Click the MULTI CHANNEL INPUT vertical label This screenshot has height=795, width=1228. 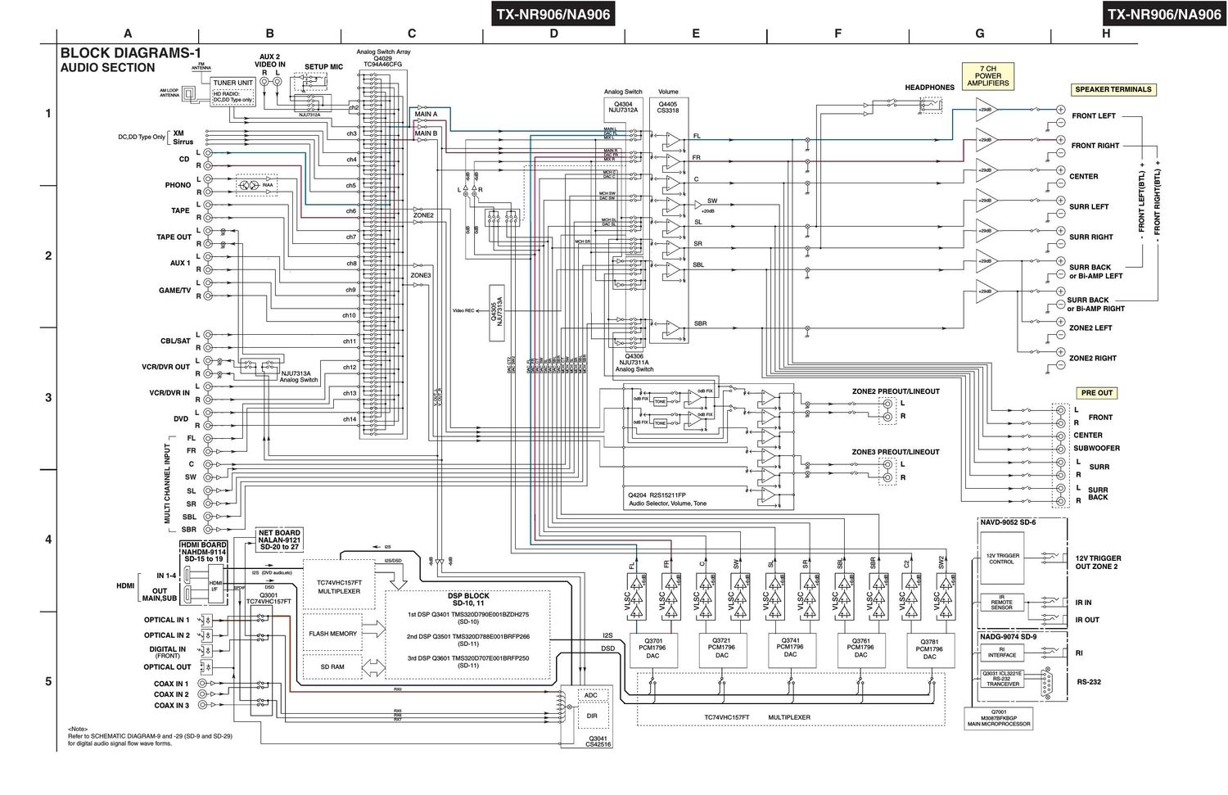[167, 483]
